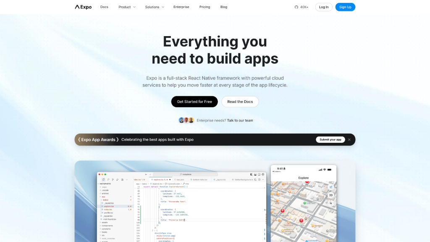Dismiss the Expo App Awards banner

tap(349, 139)
